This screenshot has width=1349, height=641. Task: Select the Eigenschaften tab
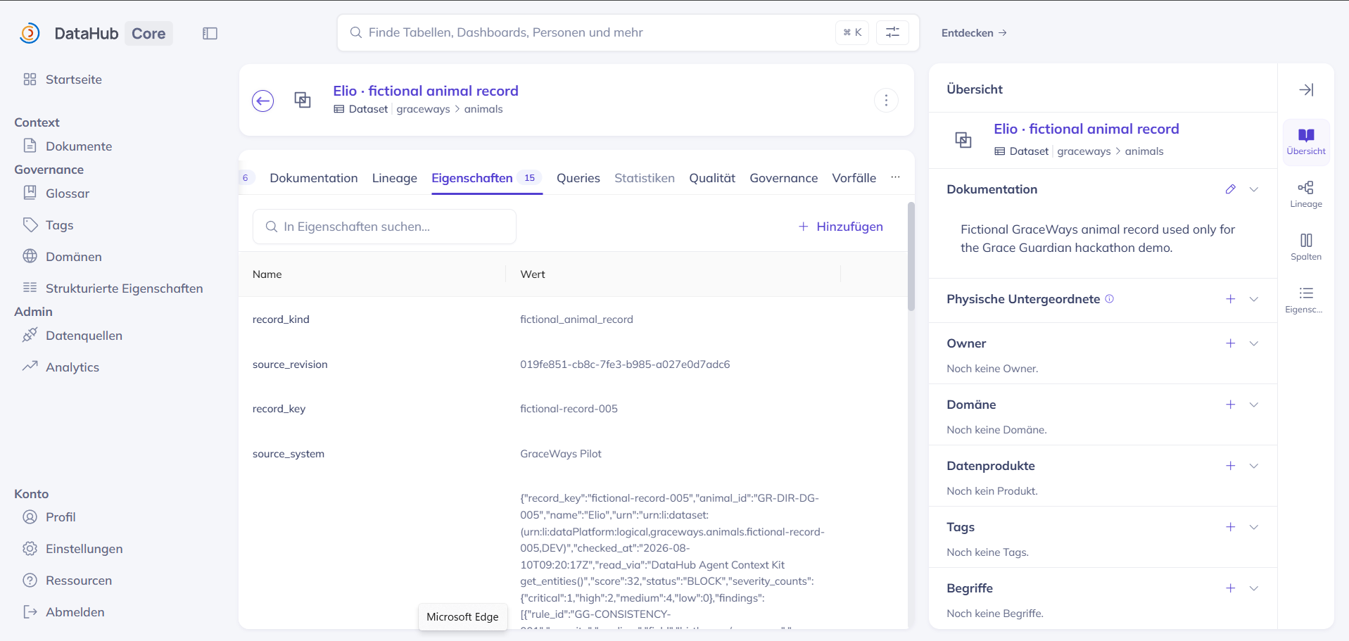click(486, 178)
